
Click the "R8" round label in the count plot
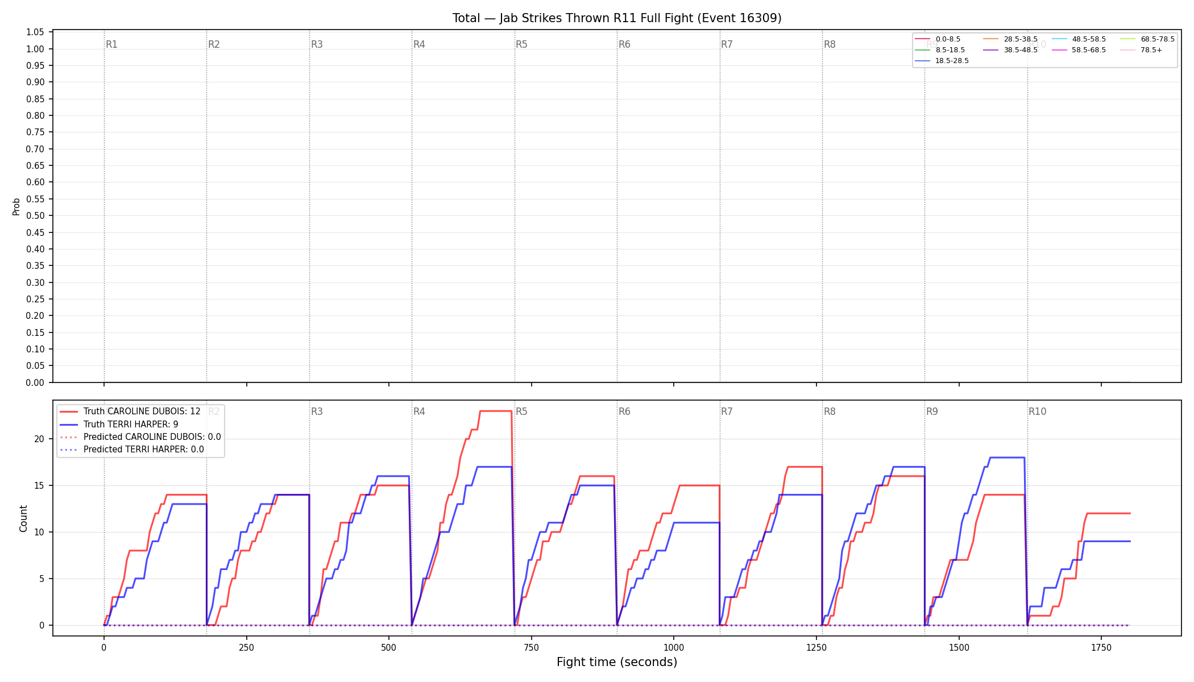pyautogui.click(x=830, y=411)
